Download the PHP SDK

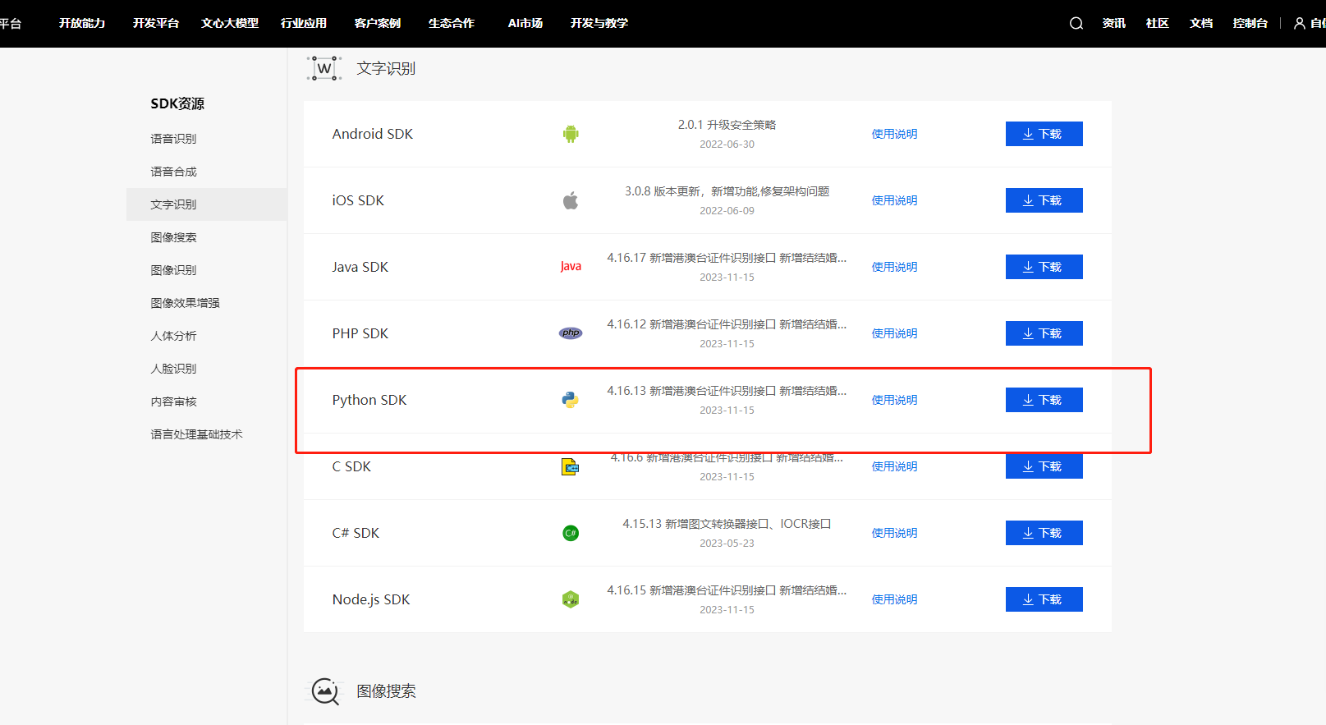click(1044, 333)
